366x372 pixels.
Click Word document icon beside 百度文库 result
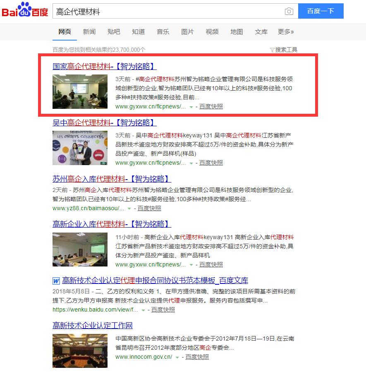pos(56,281)
